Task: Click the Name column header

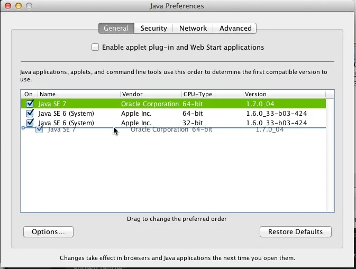Action: [x=79, y=94]
